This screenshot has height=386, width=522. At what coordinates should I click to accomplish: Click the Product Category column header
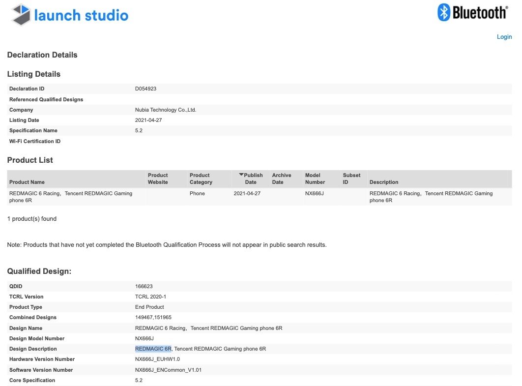[x=201, y=178]
